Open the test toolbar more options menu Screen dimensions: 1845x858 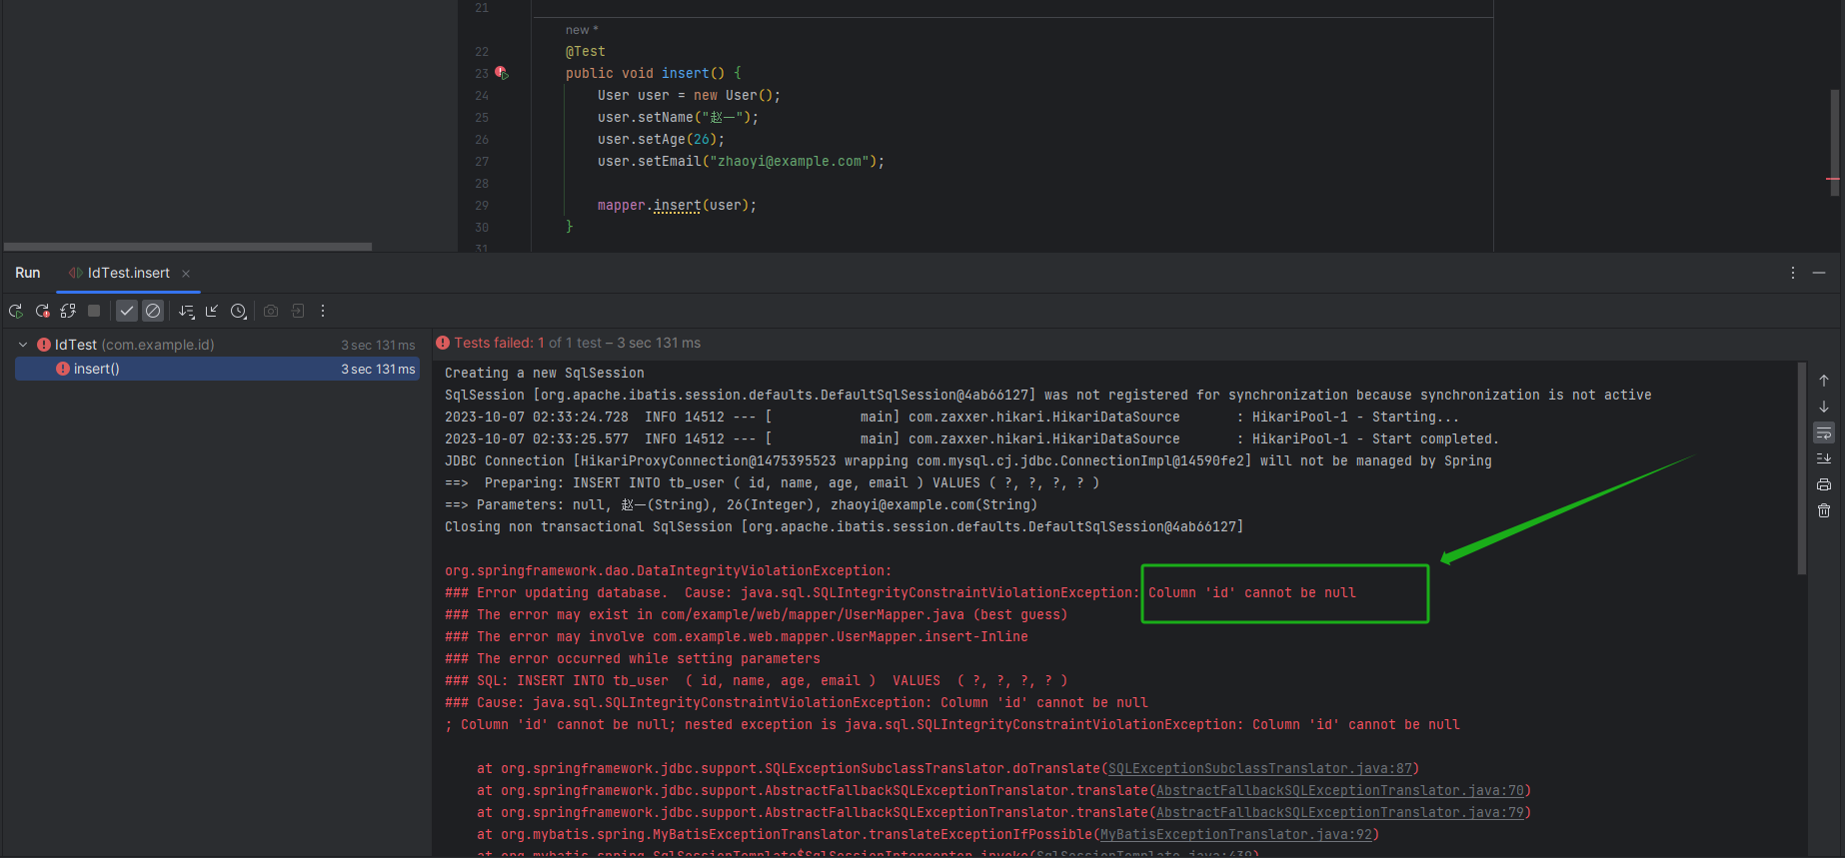tap(323, 312)
